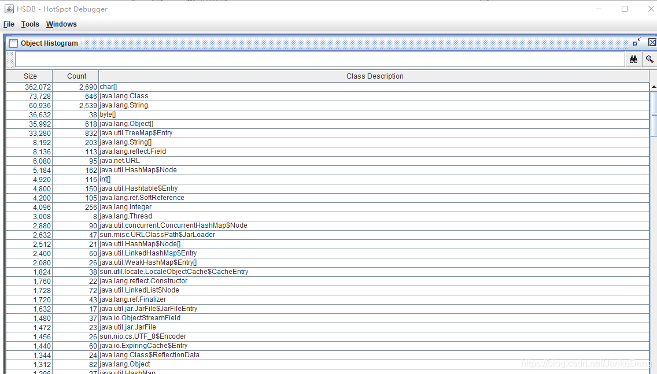Select the java.lang.ref.SoftReference row
657x374 pixels.
[328, 198]
